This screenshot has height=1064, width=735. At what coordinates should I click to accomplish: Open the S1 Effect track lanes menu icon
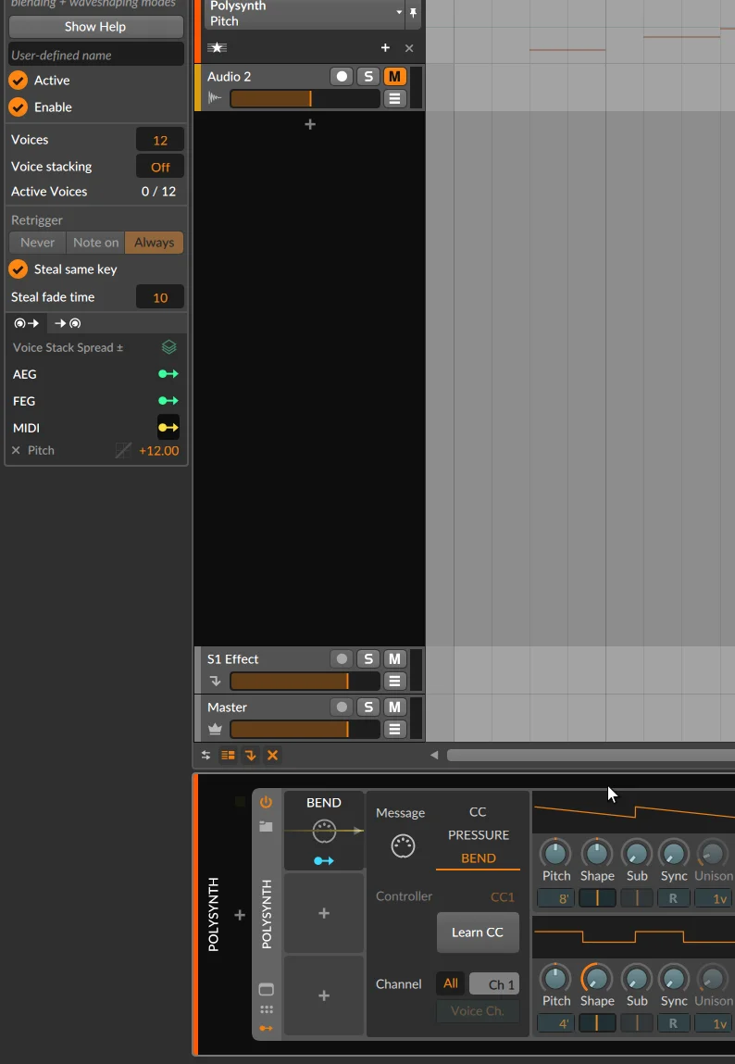tap(394, 681)
